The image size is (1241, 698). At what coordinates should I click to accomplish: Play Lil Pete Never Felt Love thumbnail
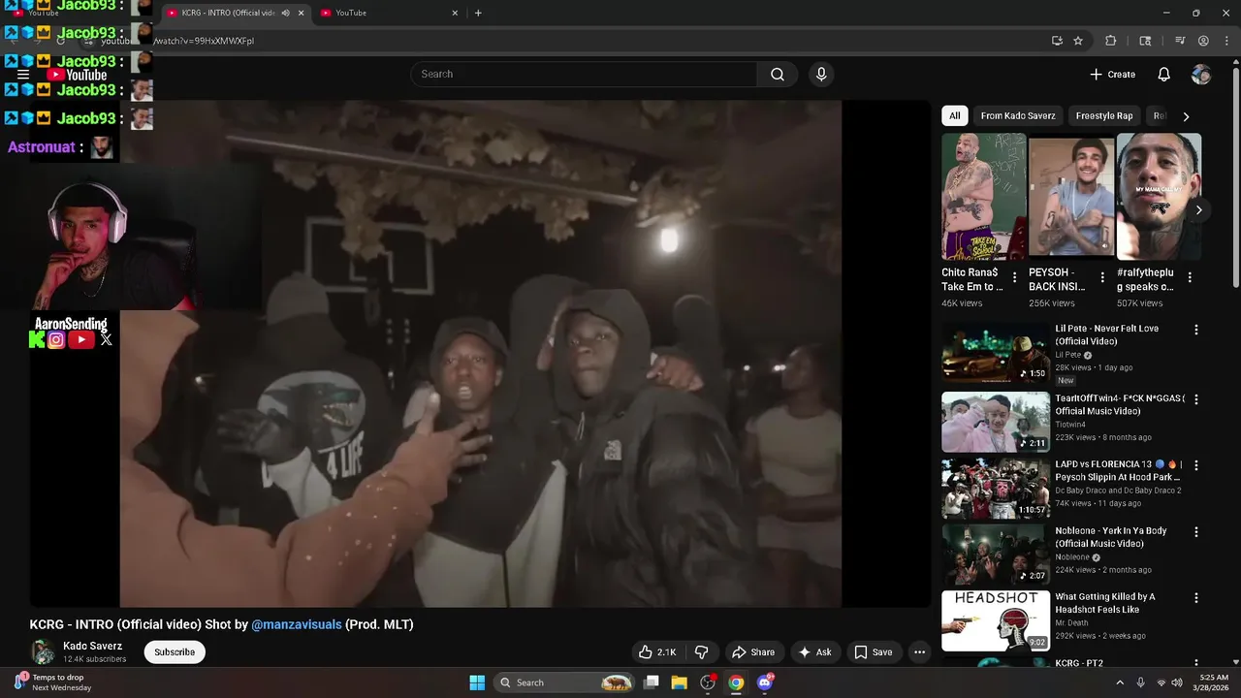(x=996, y=353)
